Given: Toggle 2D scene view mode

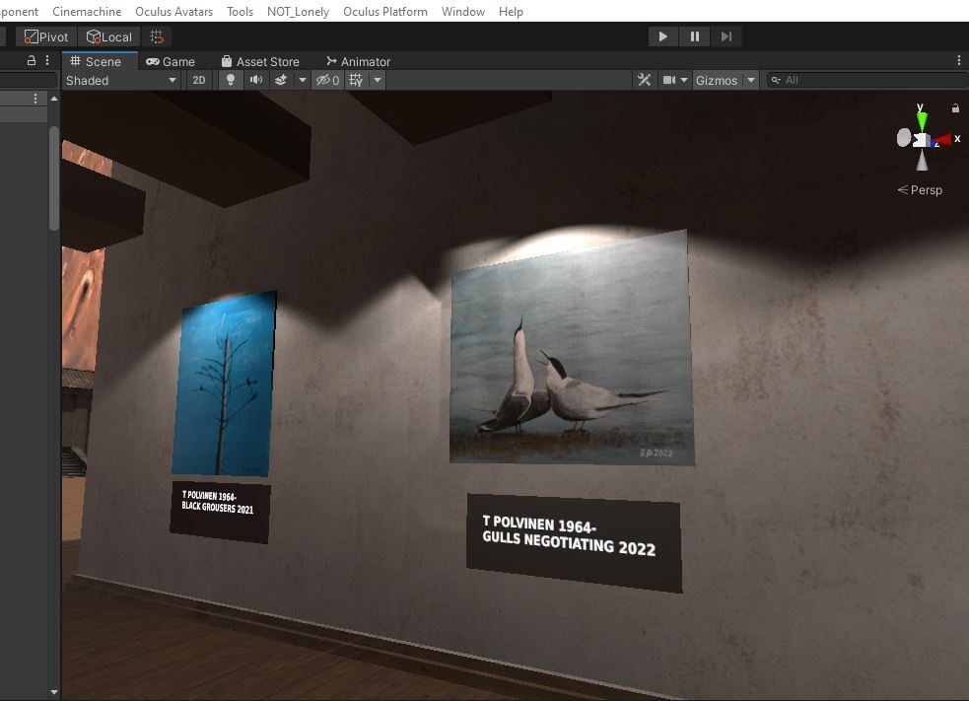Looking at the screenshot, I should coord(199,81).
